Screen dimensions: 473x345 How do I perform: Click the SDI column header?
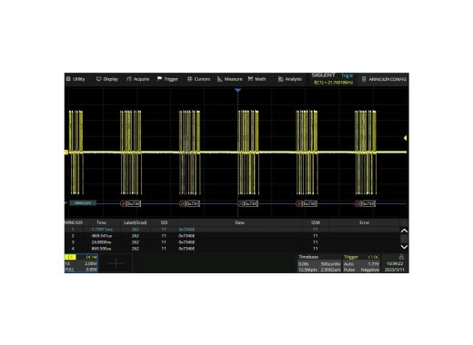pos(164,222)
